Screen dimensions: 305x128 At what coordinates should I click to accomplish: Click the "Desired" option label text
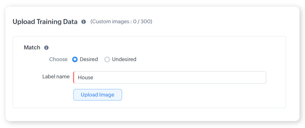click(89, 59)
